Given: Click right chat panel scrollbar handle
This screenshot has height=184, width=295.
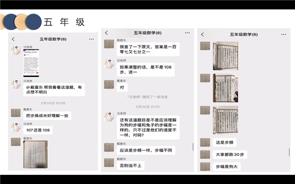Looking at the screenshot, I should tap(289, 152).
